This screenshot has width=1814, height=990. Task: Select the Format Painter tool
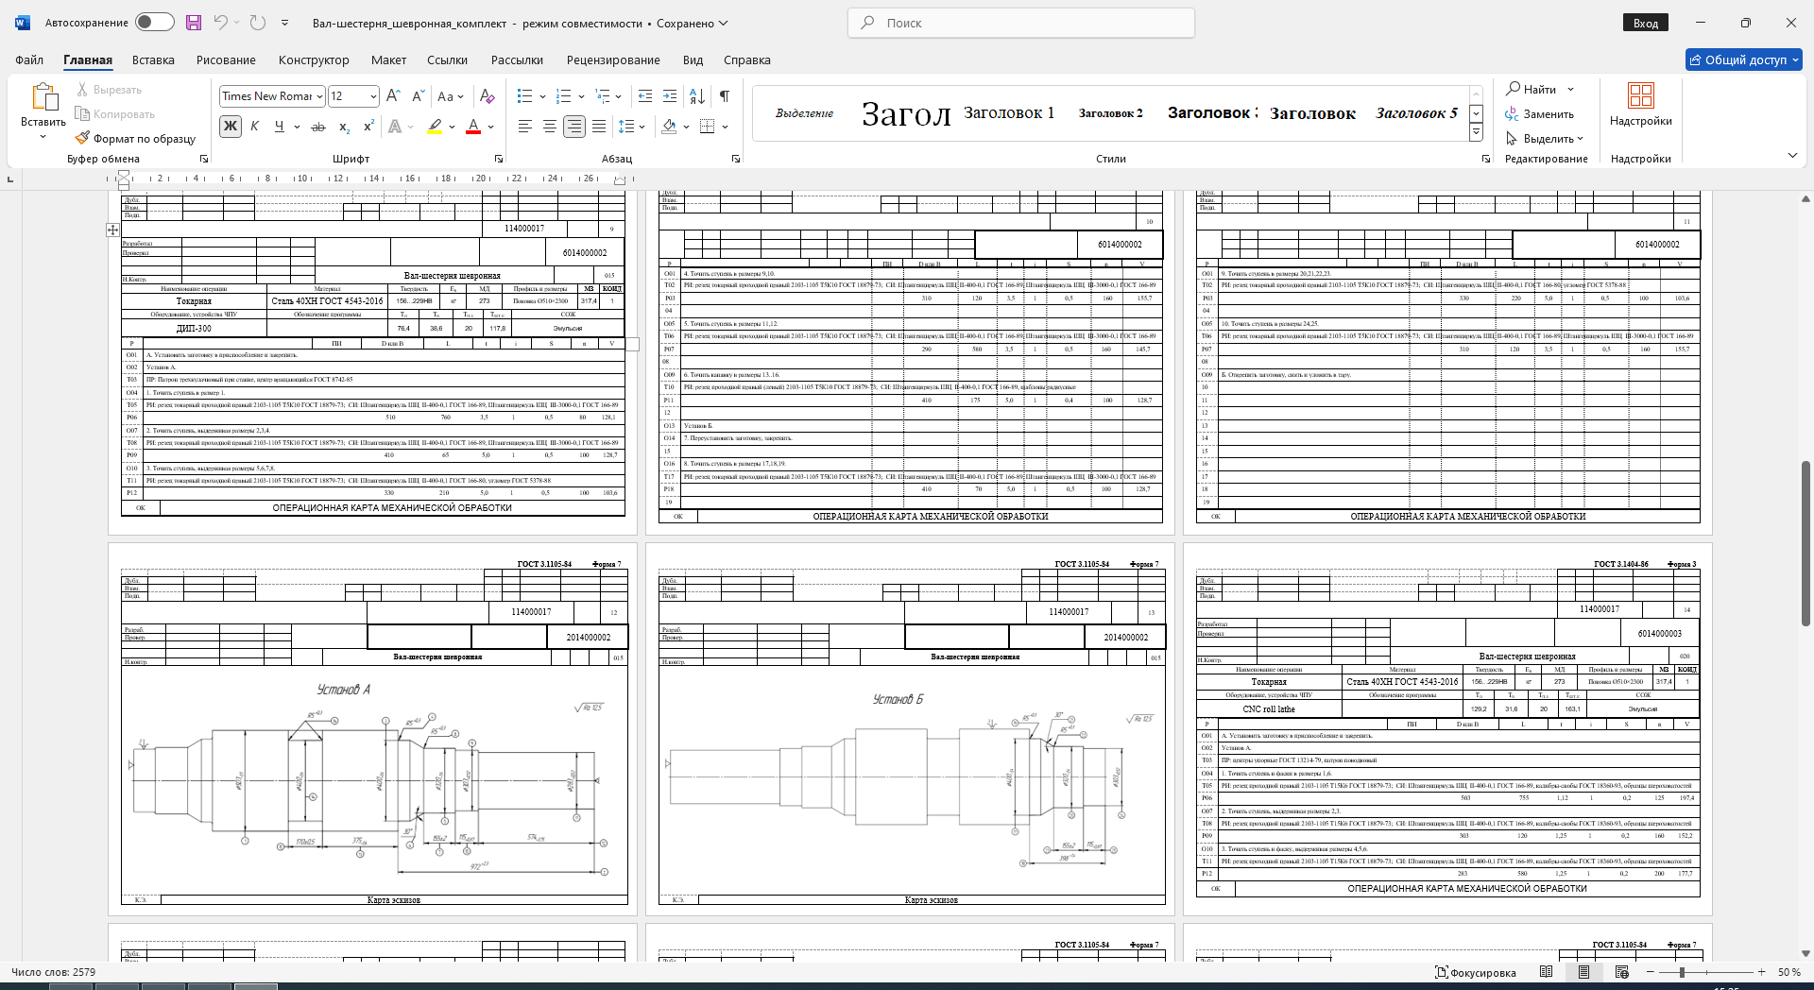(135, 139)
